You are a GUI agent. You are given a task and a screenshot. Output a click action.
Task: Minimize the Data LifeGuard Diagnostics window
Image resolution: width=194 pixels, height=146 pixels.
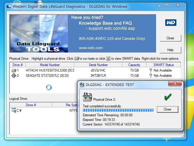(x=159, y=5)
